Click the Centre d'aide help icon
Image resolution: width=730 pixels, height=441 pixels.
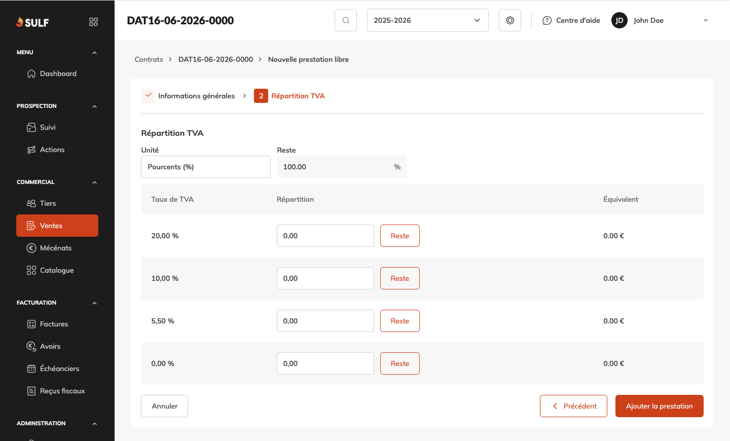click(x=547, y=20)
